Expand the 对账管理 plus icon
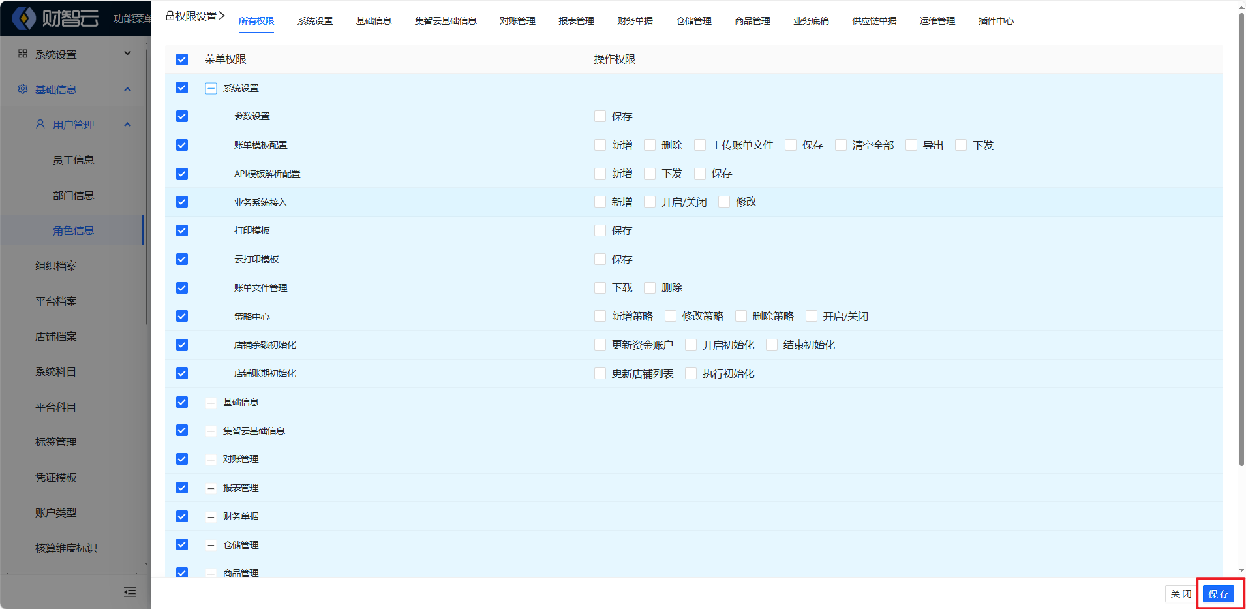 (211, 460)
